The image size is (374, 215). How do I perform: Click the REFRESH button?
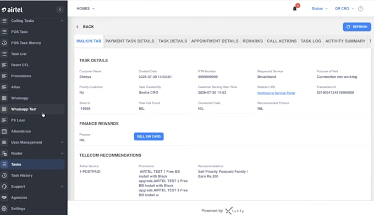(x=357, y=27)
